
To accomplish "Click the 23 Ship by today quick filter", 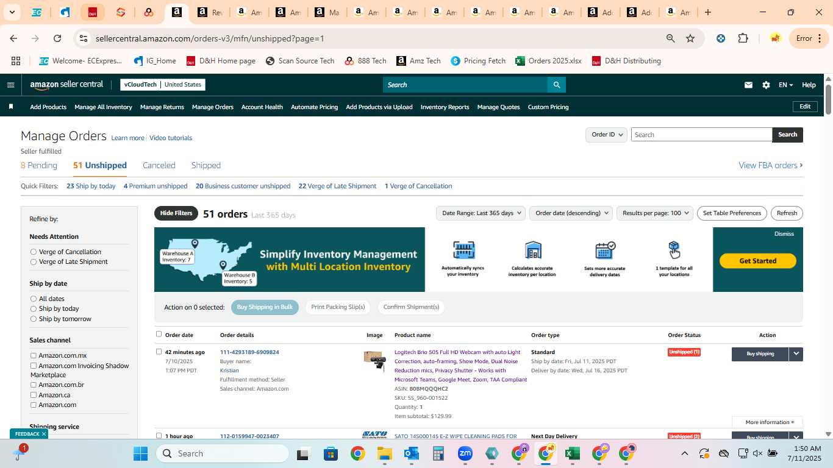I will click(91, 186).
